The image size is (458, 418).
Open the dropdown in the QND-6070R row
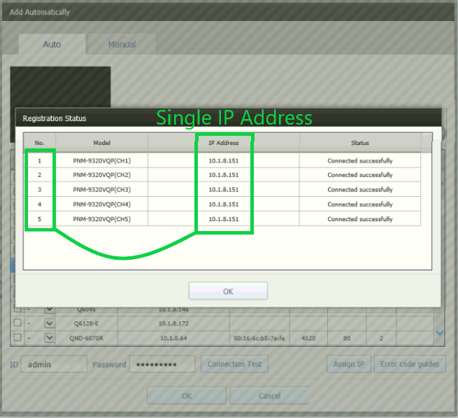pos(50,338)
